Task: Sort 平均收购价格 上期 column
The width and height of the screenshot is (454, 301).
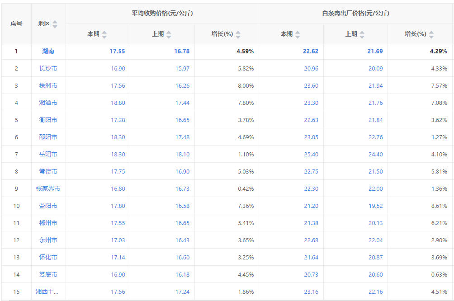Action: 169,34
